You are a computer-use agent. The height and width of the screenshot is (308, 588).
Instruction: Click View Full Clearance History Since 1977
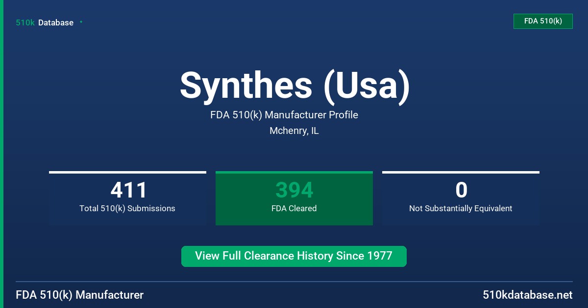[x=294, y=256]
